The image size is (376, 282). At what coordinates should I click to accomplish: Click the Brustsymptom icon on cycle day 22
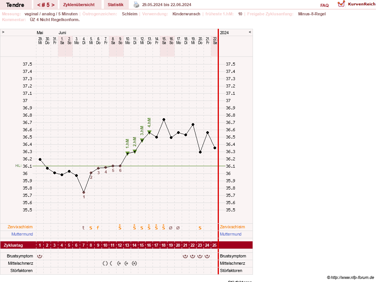pyautogui.click(x=192, y=256)
